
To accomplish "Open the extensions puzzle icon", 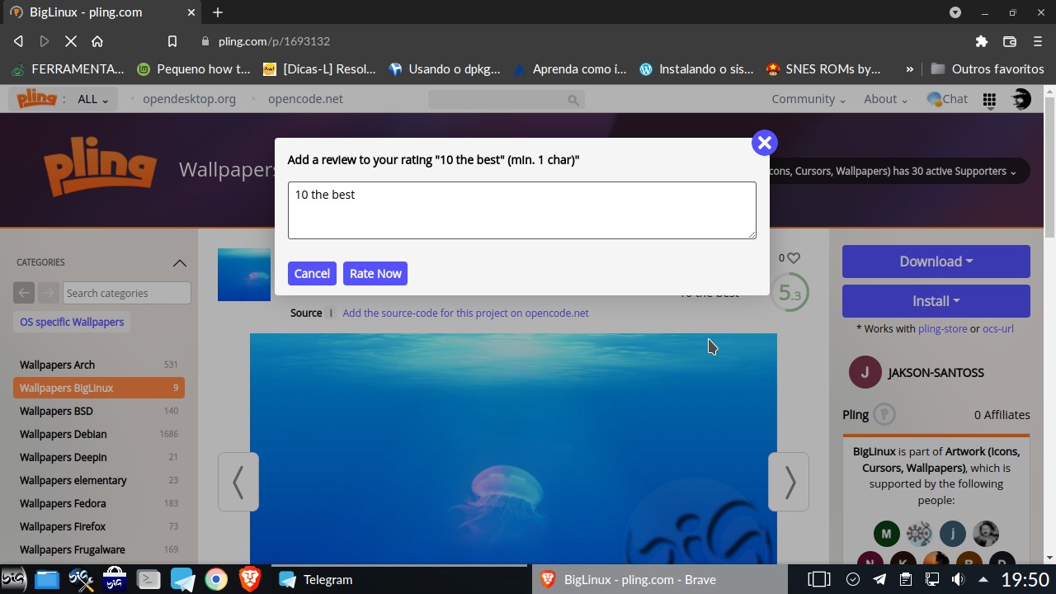I will click(x=981, y=41).
